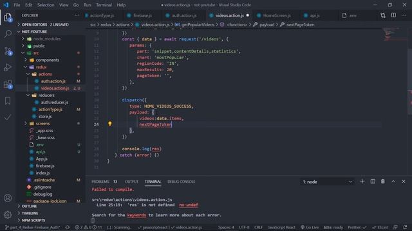Image resolution: width=412 pixels, height=231 pixels.
Task: Open the Terminal menu
Action: [104, 5]
